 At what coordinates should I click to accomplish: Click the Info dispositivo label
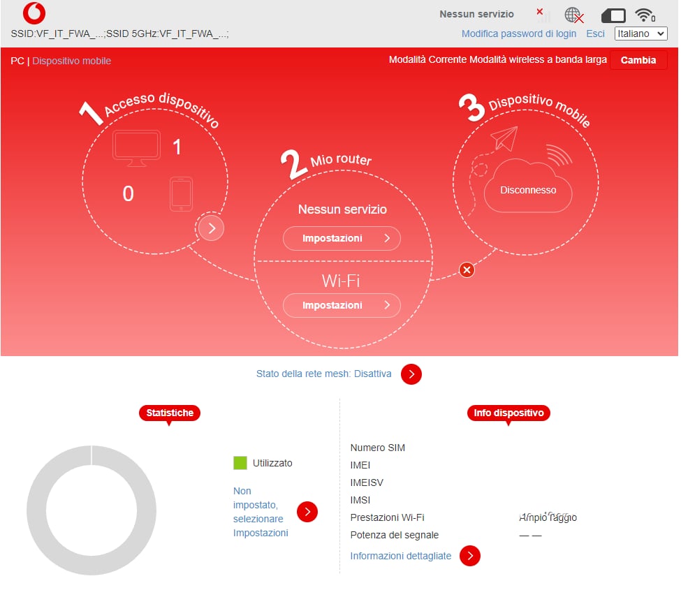tap(508, 413)
